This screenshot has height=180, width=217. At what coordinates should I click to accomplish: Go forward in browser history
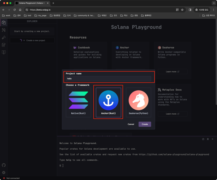pos(9,10)
